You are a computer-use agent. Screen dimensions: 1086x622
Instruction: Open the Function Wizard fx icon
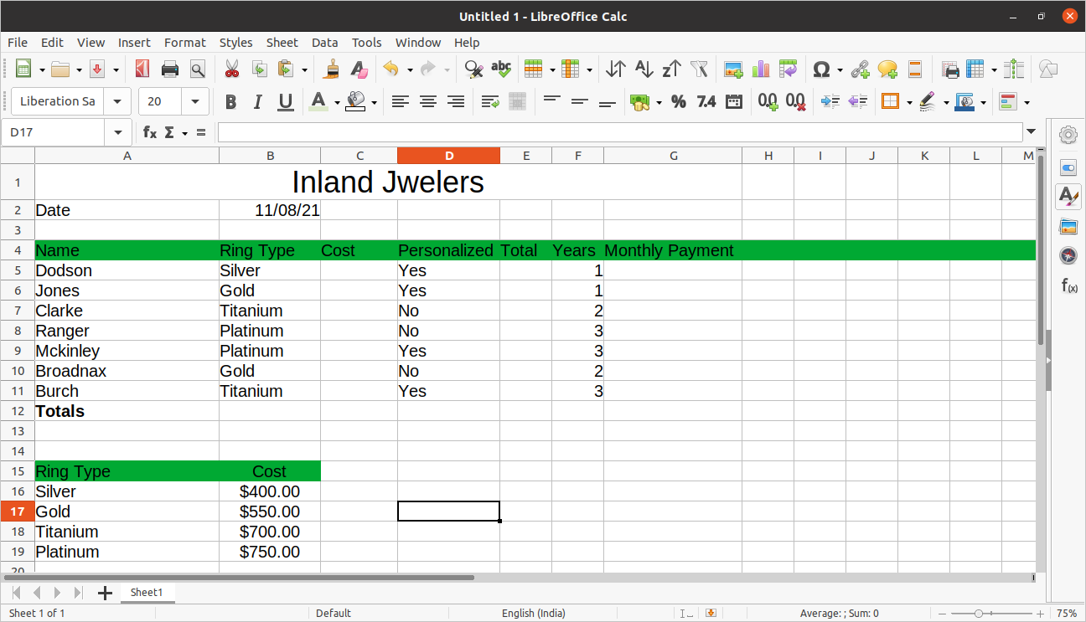149,132
